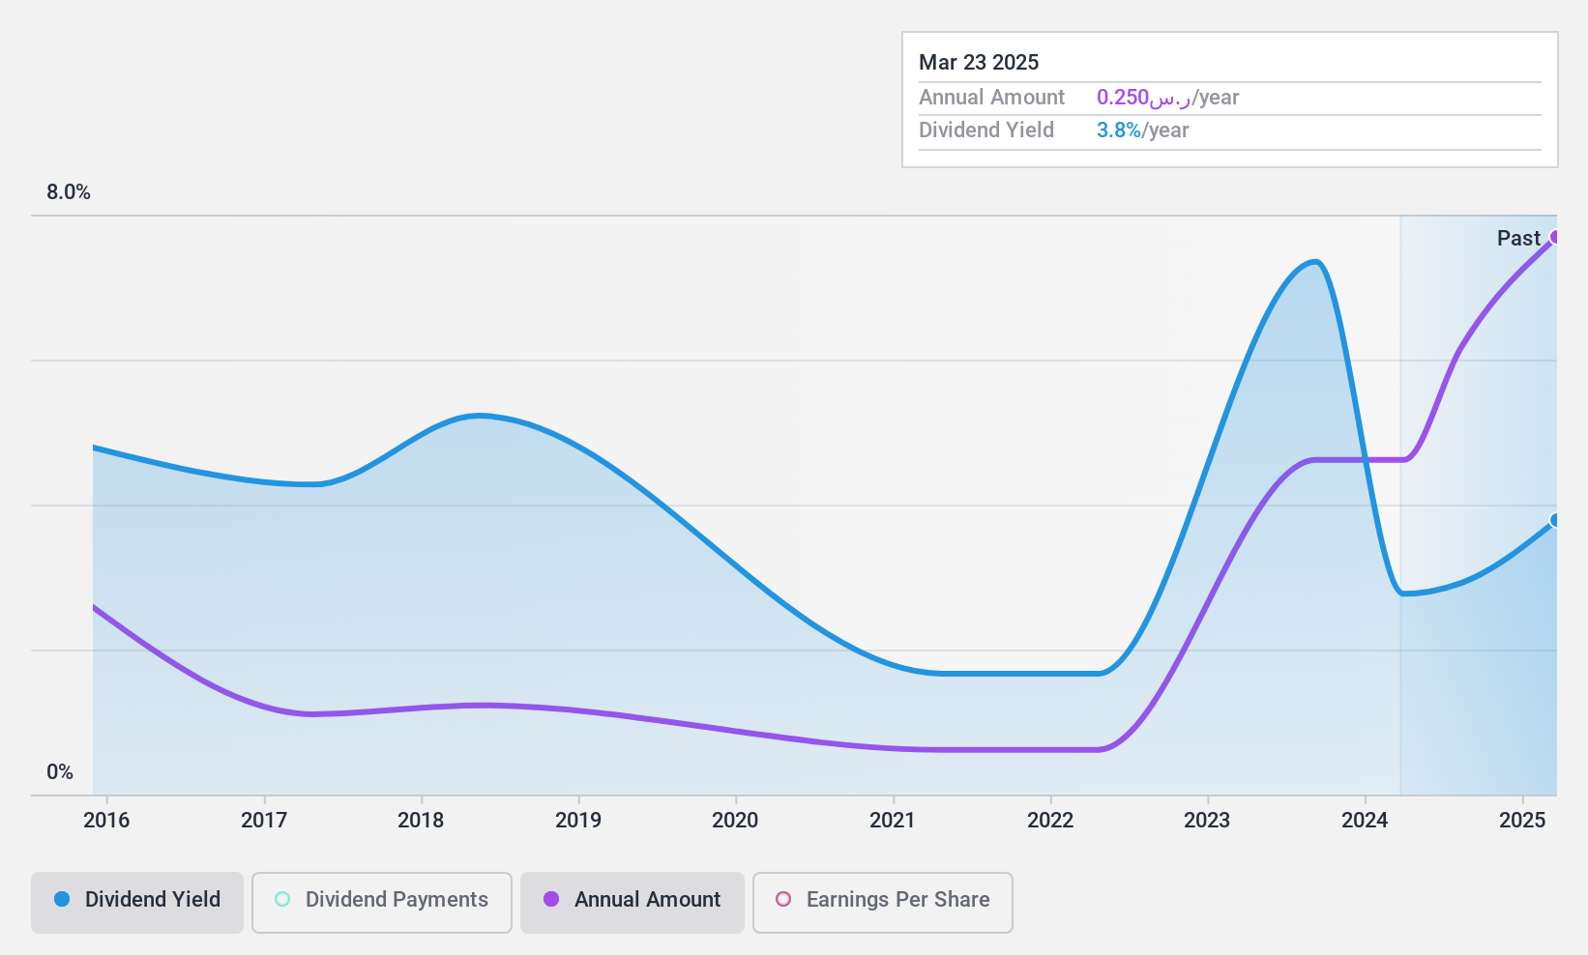Click the 2024 axis label
Viewport: 1588px width, 955px height.
[x=1365, y=821]
